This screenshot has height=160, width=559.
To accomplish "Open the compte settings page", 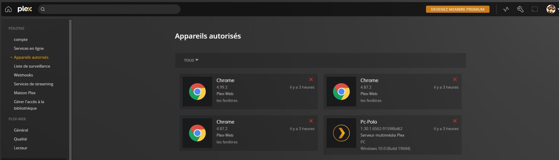I will (21, 39).
